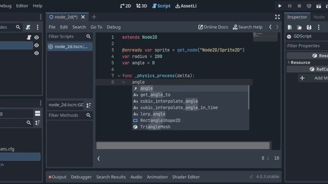This screenshot has width=328, height=184.
Task: Load an existing resource folder icon
Action: (299, 27)
